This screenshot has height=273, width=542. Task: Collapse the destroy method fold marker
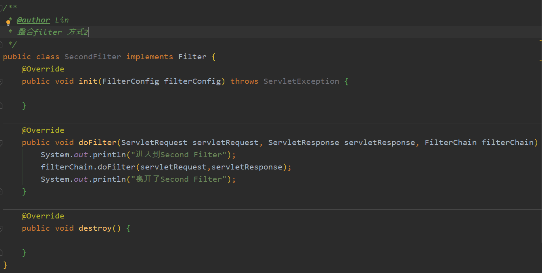pyautogui.click(x=1, y=228)
